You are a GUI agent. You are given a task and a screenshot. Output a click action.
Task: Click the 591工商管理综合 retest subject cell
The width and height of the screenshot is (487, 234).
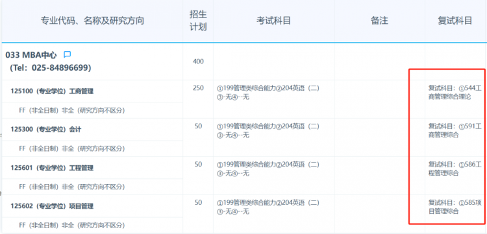455,130
